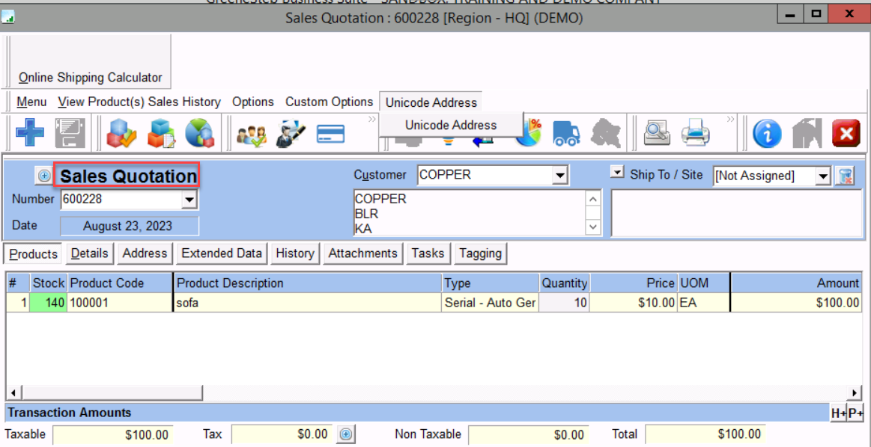This screenshot has height=447, width=871.
Task: Expand the Ship To / Site dropdown
Action: (x=823, y=176)
